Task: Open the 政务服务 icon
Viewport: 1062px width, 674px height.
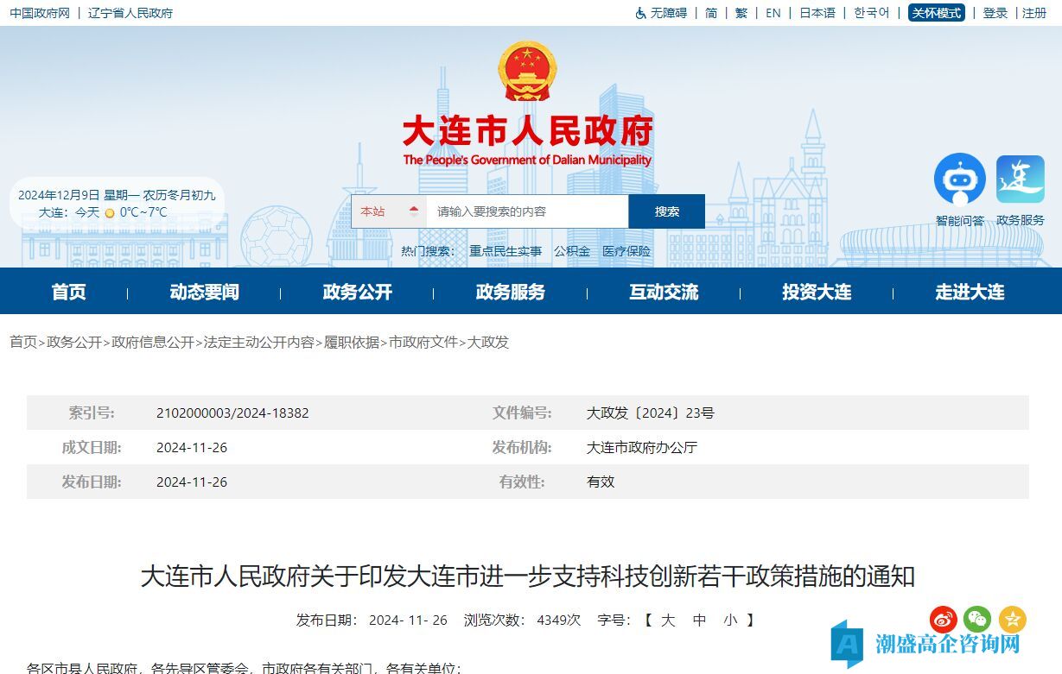Action: pyautogui.click(x=1020, y=180)
